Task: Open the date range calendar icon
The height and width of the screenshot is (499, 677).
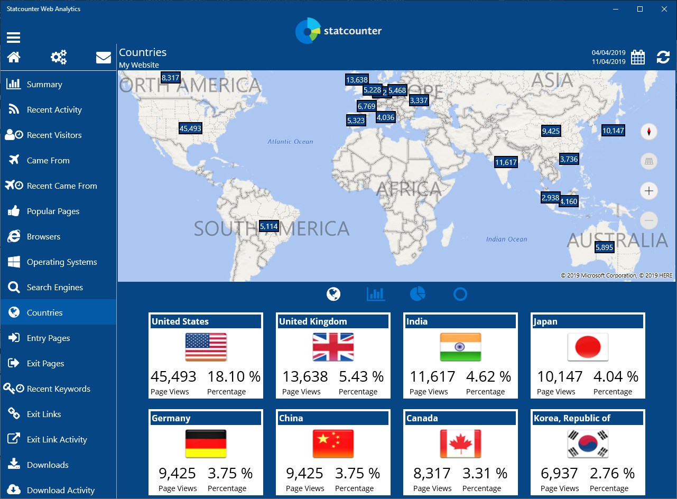Action: pos(638,57)
